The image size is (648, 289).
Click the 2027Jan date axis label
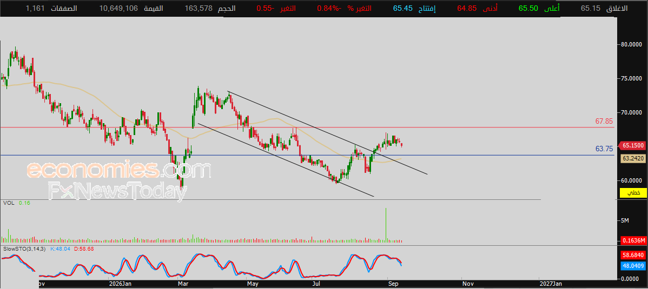[x=550, y=284]
